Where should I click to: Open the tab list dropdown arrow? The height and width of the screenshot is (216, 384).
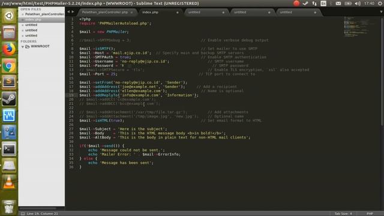[381, 12]
